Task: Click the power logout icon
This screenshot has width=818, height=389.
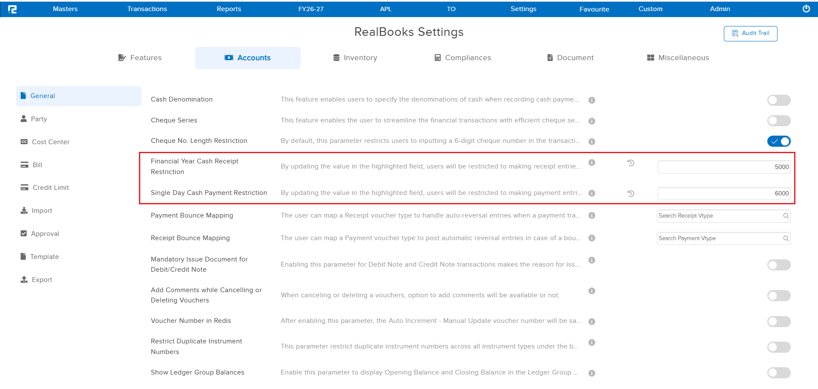Action: click(806, 9)
